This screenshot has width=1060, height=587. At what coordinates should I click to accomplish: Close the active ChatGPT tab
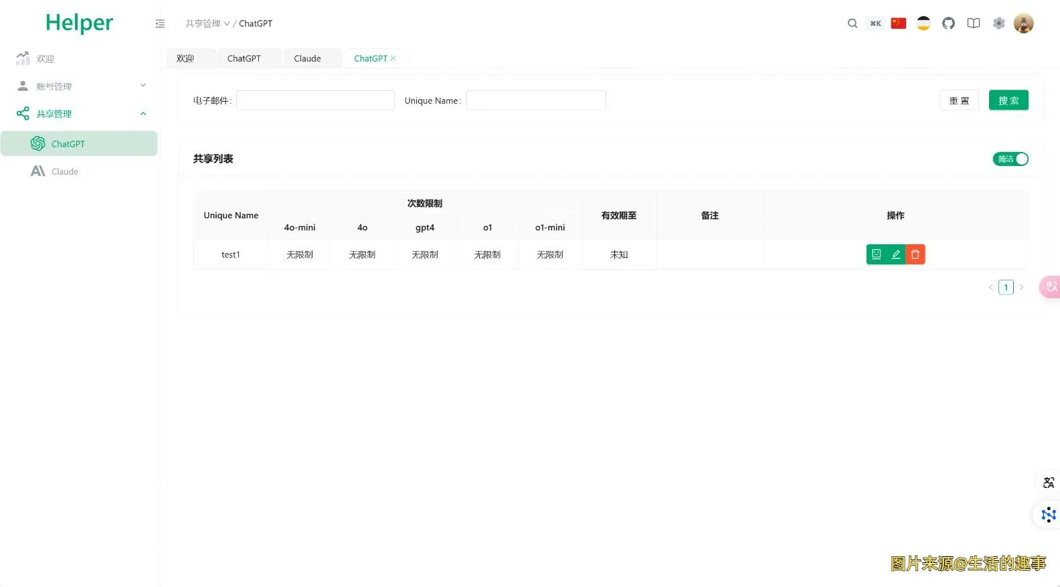point(393,58)
